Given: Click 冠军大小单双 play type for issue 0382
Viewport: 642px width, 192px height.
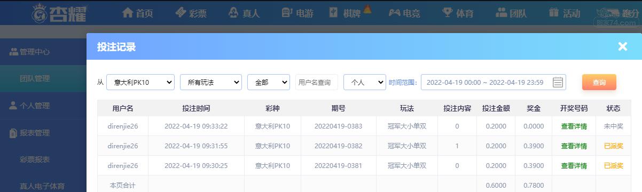Looking at the screenshot, I should coord(407,146).
